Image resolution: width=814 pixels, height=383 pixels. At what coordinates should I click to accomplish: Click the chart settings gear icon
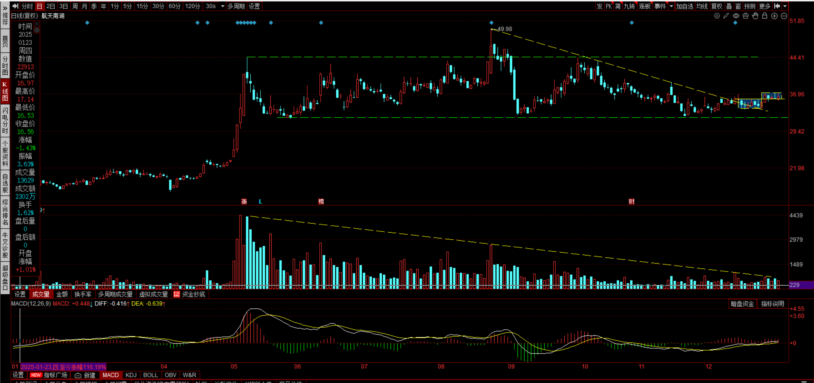point(717,16)
